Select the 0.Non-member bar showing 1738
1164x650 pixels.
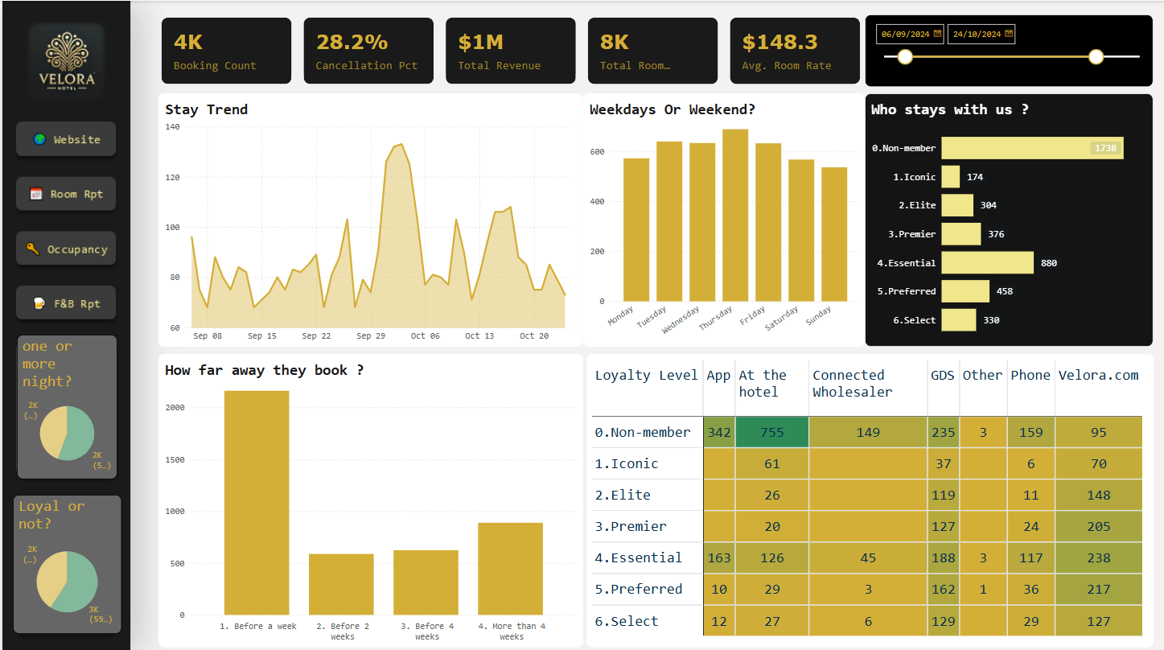[1032, 148]
